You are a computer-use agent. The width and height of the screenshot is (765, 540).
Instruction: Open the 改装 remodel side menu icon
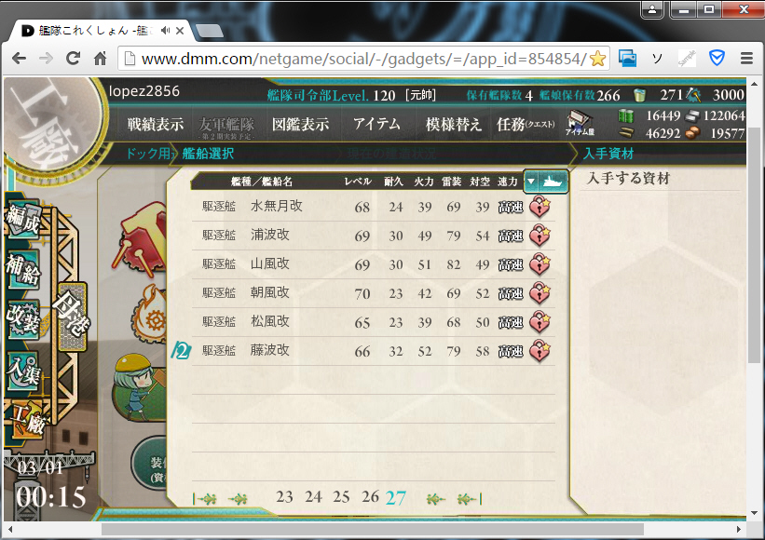(x=22, y=318)
